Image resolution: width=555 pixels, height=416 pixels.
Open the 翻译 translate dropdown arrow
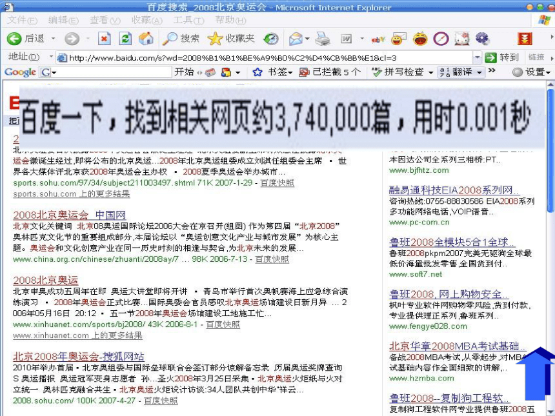[479, 72]
